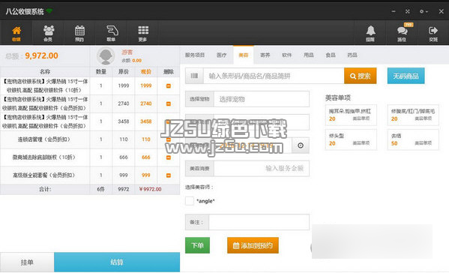Select the 修脚底/肛门/脚底毛 service card
Viewport: 449px width, 273px height.
pos(413,115)
